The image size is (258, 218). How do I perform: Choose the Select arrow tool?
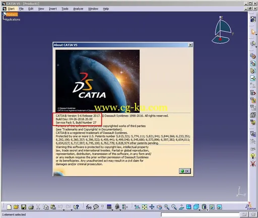253,32
